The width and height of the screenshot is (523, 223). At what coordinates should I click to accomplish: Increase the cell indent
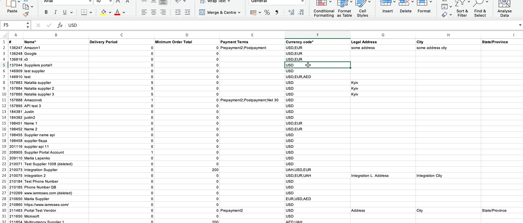tap(187, 12)
